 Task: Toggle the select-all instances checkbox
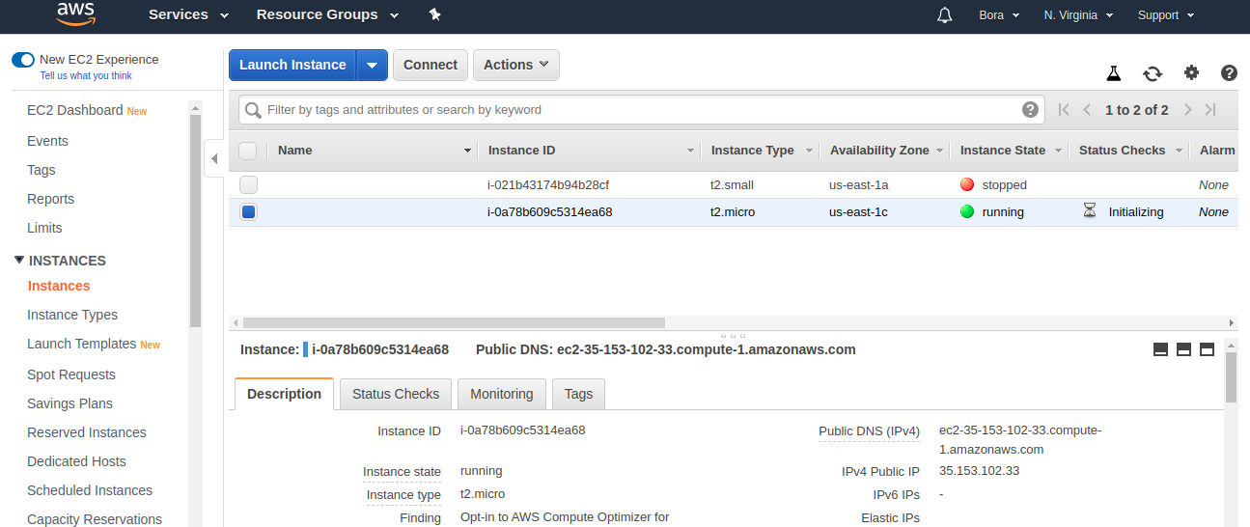(247, 151)
